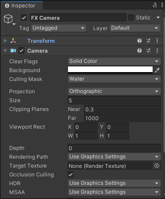Image resolution: width=165 pixels, height=199 pixels.
Task: Change the Projection dropdown from Orthographic
Action: point(114,92)
